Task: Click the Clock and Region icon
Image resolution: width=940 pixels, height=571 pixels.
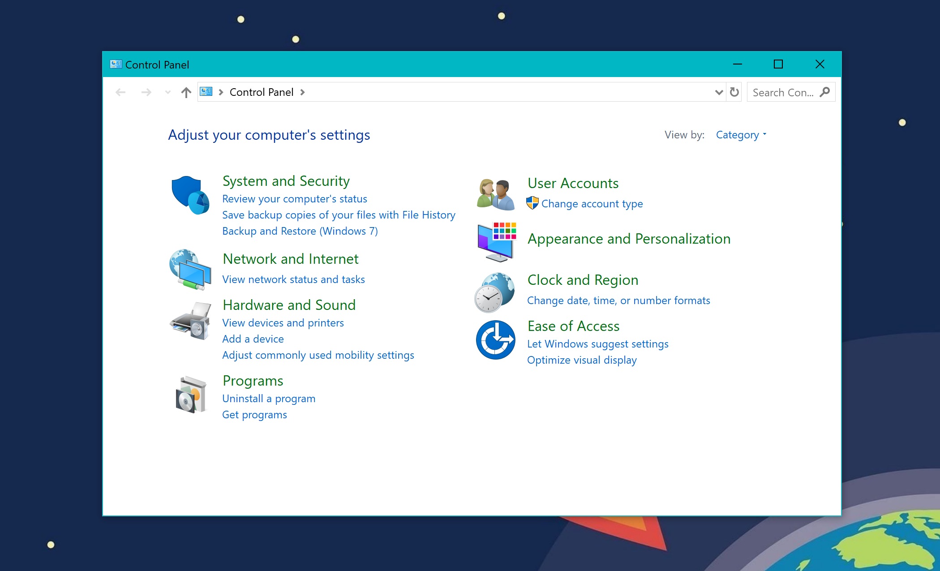Action: pyautogui.click(x=495, y=292)
